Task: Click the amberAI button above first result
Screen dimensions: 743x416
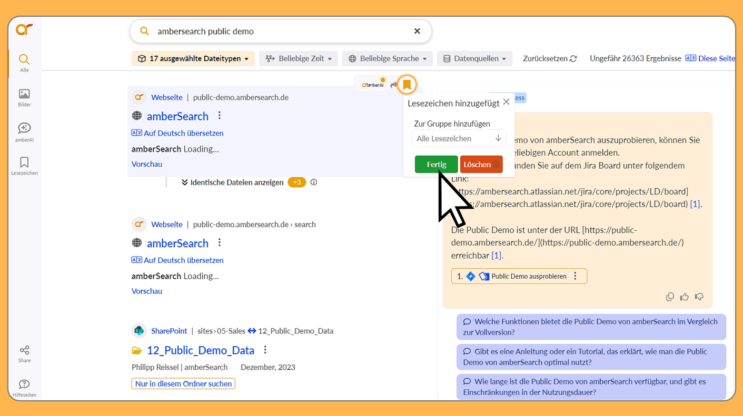Action: [373, 84]
